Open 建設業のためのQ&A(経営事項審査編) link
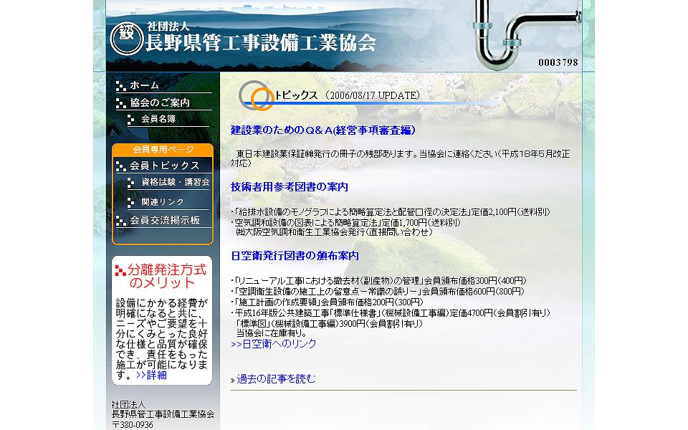Image resolution: width=688 pixels, height=430 pixels. pos(323,130)
